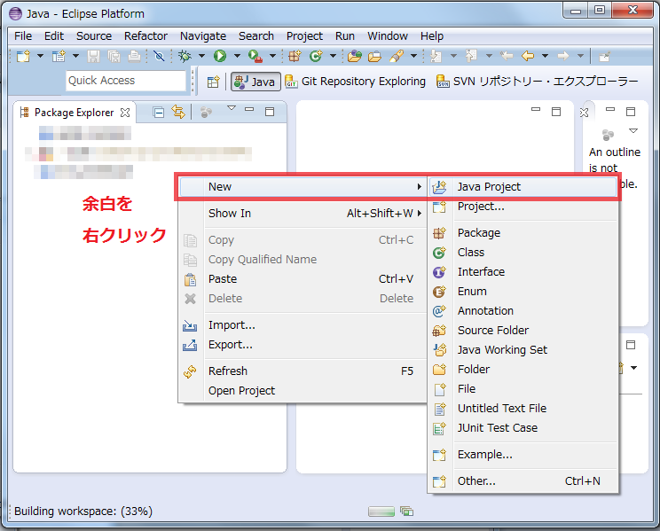
Task: Click the Open Task folder icon
Action: click(374, 56)
